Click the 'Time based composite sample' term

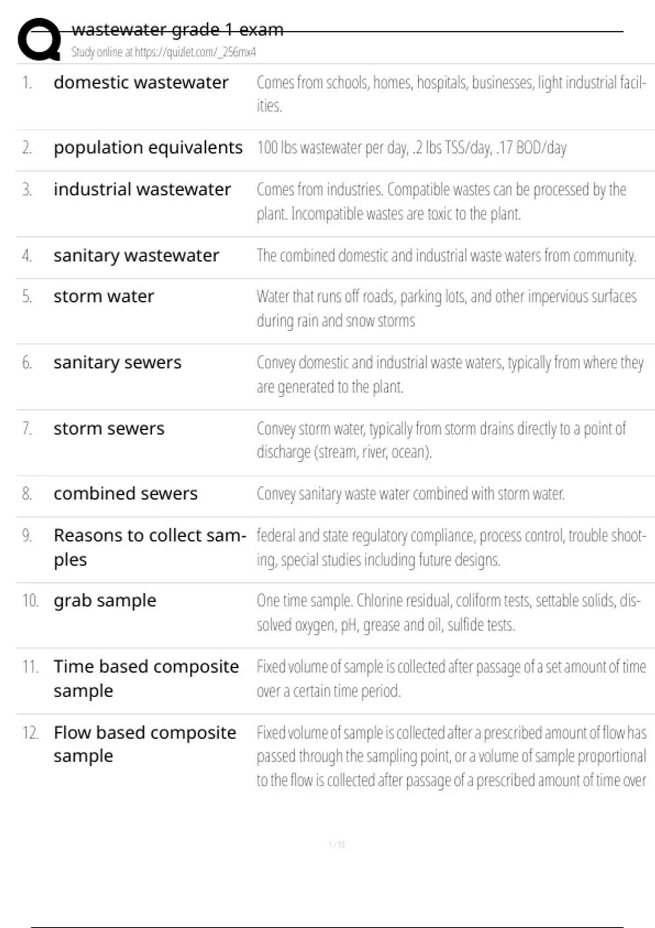click(x=146, y=678)
